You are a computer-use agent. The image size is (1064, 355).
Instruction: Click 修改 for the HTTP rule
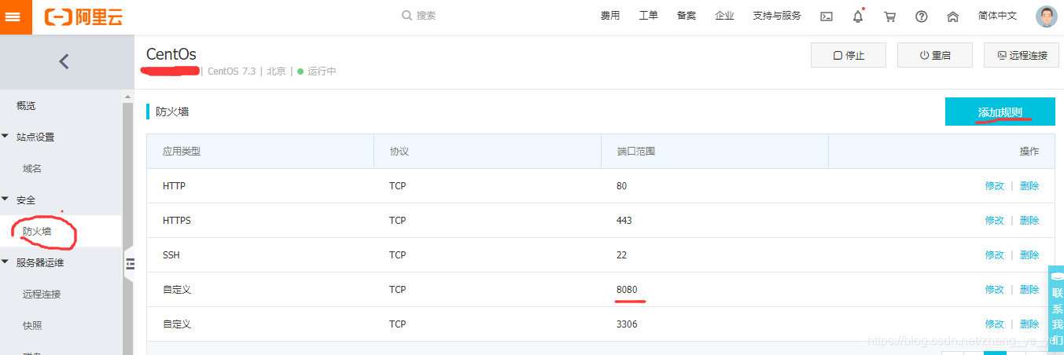(x=994, y=186)
